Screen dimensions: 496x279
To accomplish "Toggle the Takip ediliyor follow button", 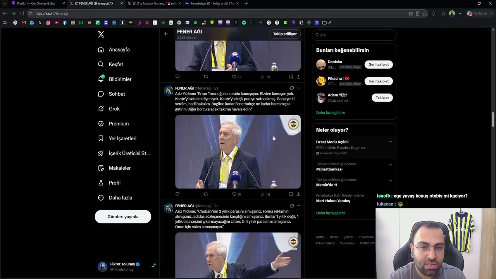I will (x=285, y=34).
